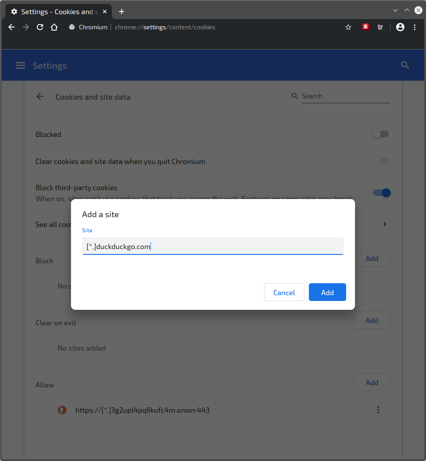Disable Block third-party cookies switch

click(382, 193)
